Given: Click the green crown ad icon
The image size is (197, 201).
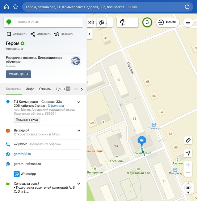Looking at the screenshot, I should click(x=8, y=184).
